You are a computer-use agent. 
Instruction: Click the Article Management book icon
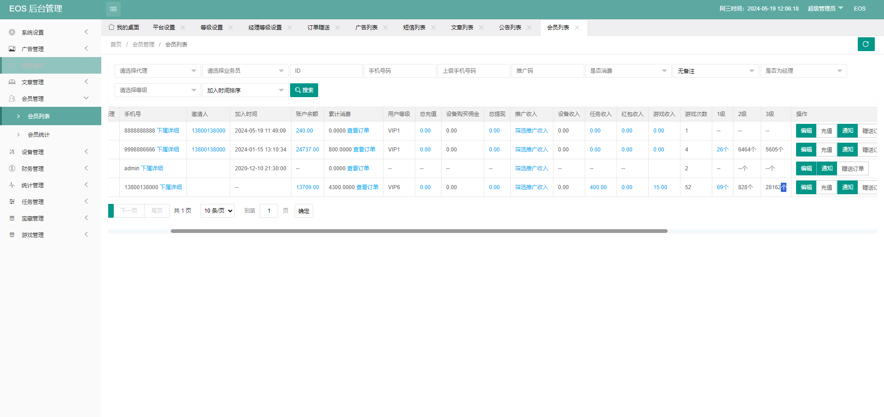[12, 82]
